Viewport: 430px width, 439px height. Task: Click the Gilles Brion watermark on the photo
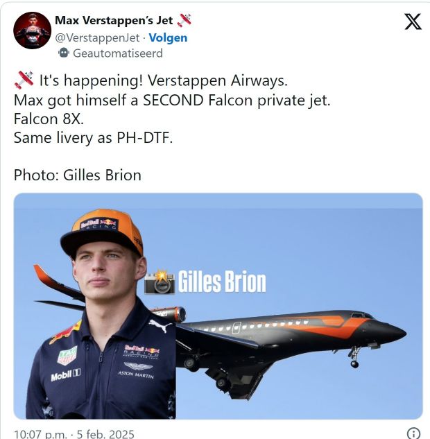(x=222, y=282)
